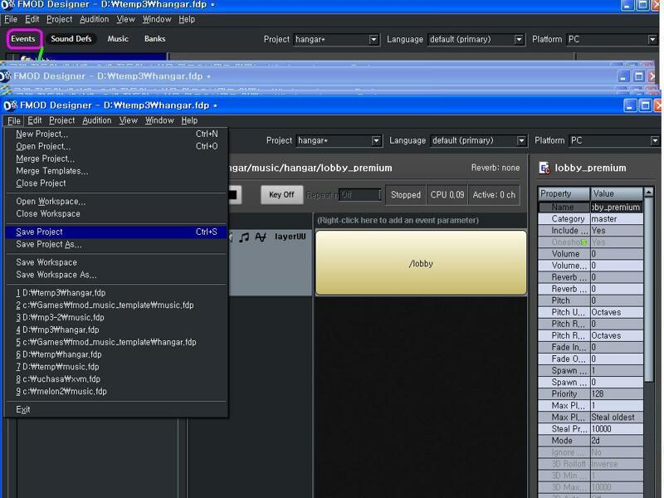Image resolution: width=664 pixels, height=498 pixels.
Task: Click the add event parameter bar
Action: 421,220
